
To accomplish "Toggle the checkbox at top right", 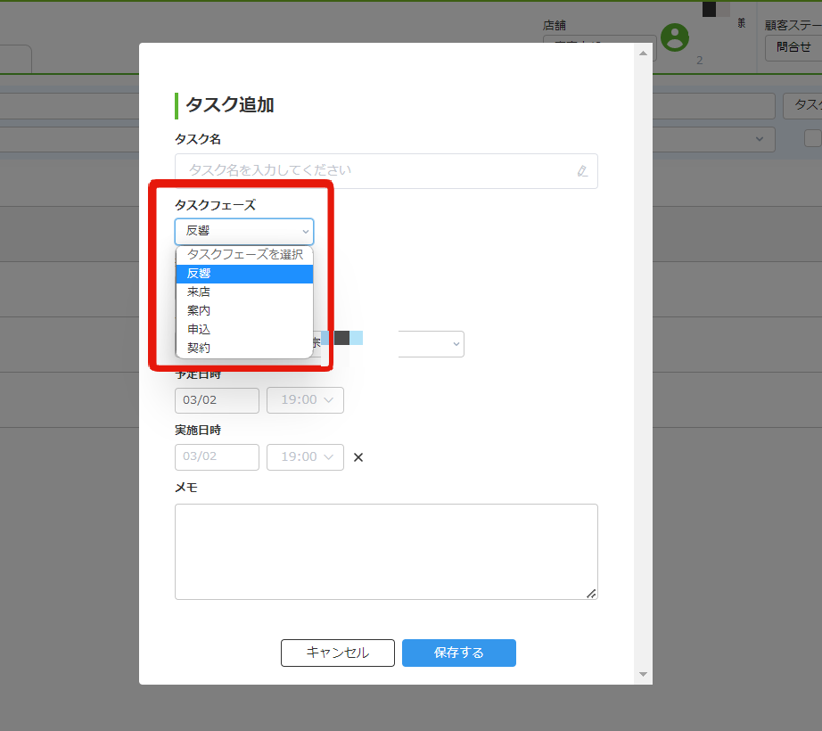I will click(812, 138).
